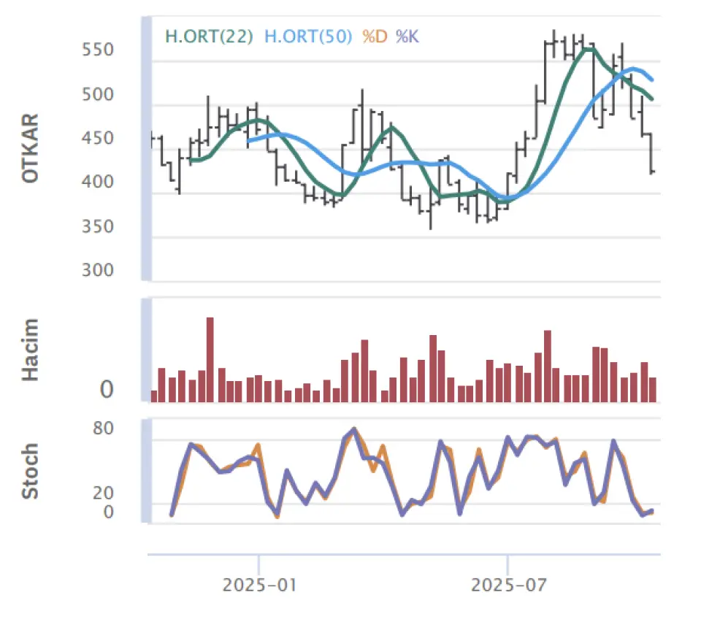
Task: Click the rightmost volume bar
Action: tap(653, 389)
